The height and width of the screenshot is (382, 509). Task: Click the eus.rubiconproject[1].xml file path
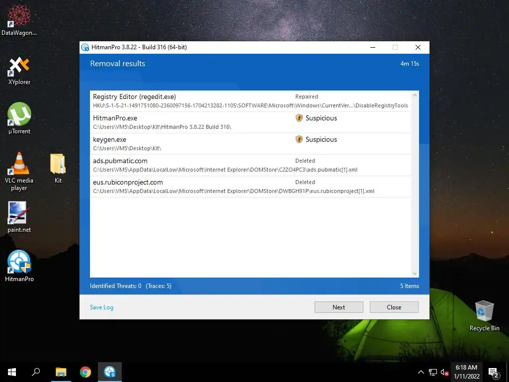[x=234, y=191]
